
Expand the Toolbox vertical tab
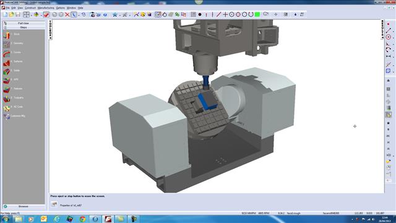point(51,29)
